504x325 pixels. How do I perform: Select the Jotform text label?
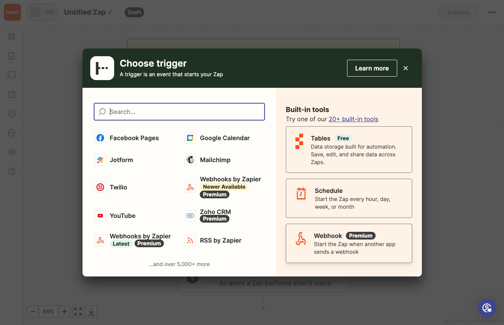121,160
